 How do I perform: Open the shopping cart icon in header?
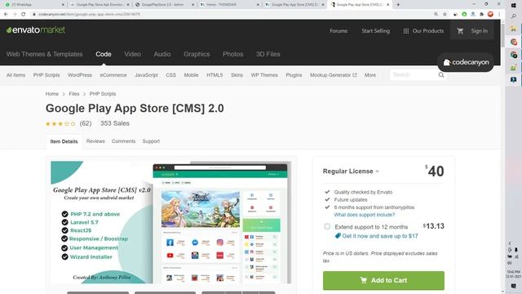(x=460, y=31)
